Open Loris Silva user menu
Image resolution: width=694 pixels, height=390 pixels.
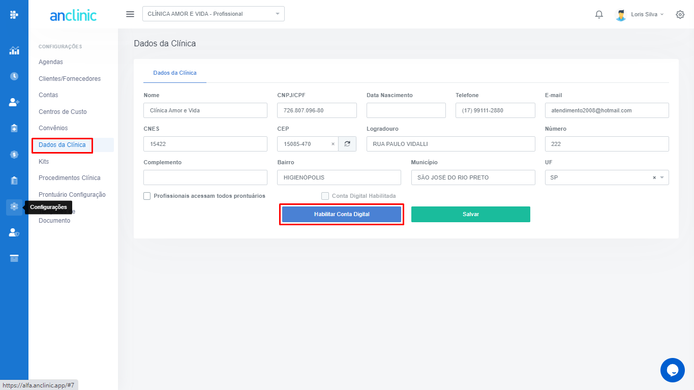coord(647,14)
